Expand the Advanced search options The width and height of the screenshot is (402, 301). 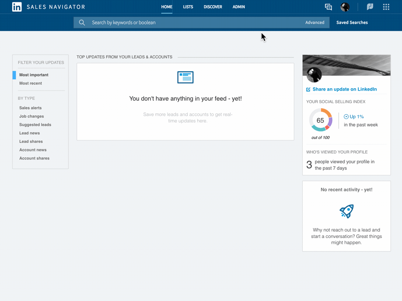pyautogui.click(x=315, y=22)
